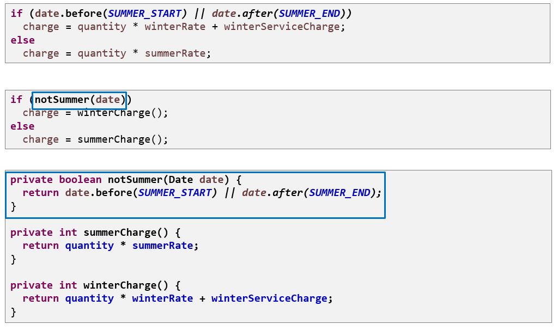Click the "notSummer(date)" call in the if condition
Image resolution: width=558 pixels, height=330 pixels.
coord(80,100)
